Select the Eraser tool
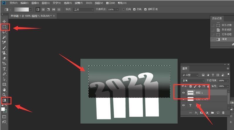 [4, 58]
